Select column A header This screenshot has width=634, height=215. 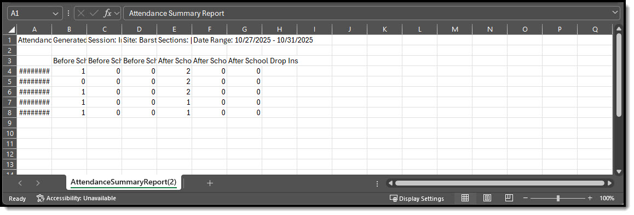pos(34,29)
